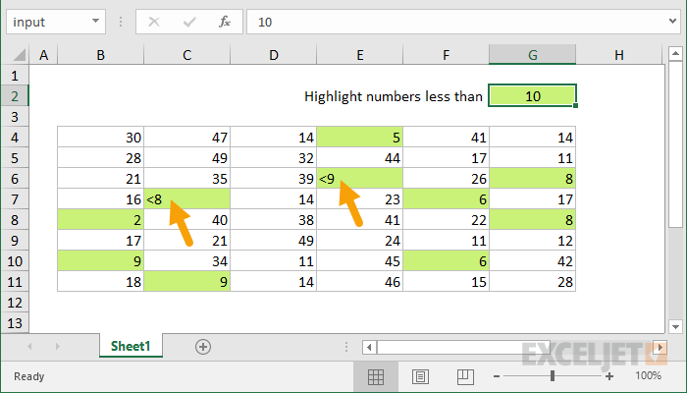This screenshot has width=687, height=393.
Task: Select row 13 header
Action: [15, 323]
